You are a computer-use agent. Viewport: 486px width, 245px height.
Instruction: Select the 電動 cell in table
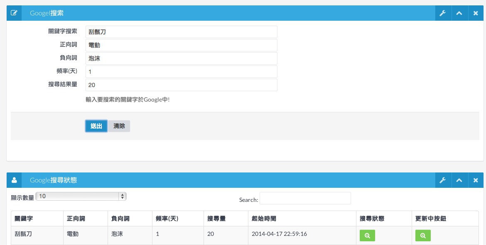coord(86,235)
